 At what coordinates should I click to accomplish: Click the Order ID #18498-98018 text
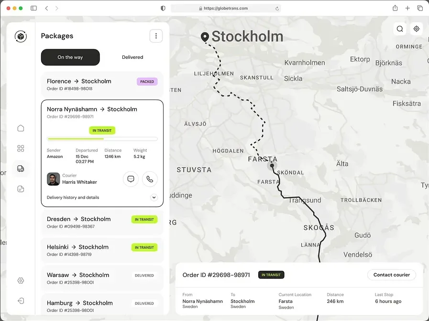[69, 89]
